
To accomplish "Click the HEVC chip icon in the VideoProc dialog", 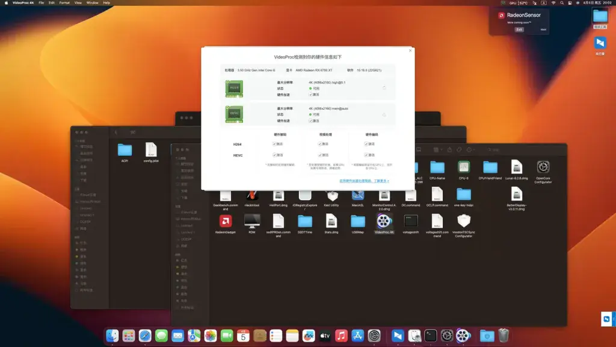I will [x=234, y=114].
